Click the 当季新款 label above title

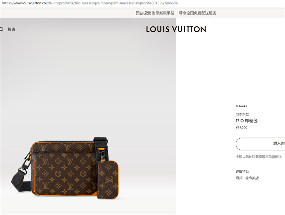pyautogui.click(x=242, y=114)
